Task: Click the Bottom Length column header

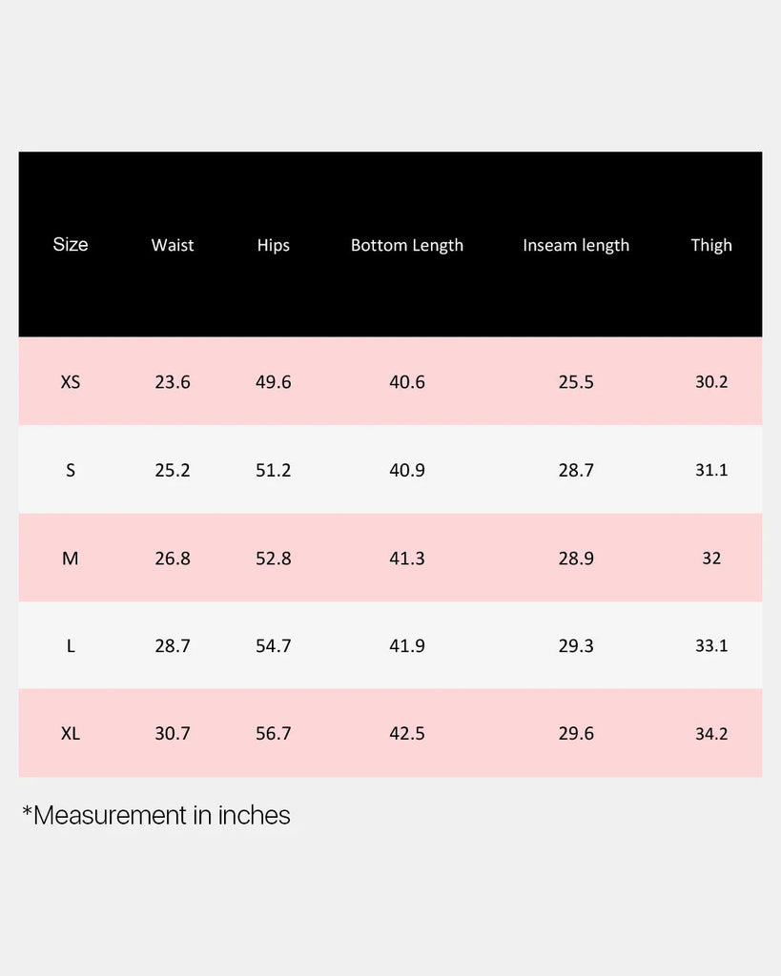Action: [x=407, y=245]
